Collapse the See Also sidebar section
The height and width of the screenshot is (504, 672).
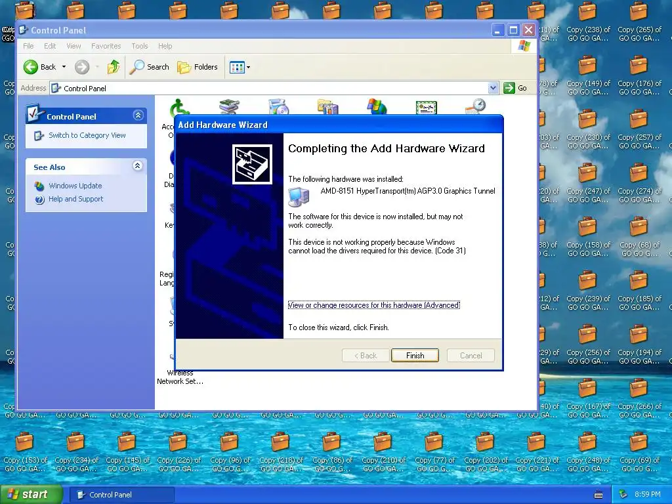click(x=138, y=166)
